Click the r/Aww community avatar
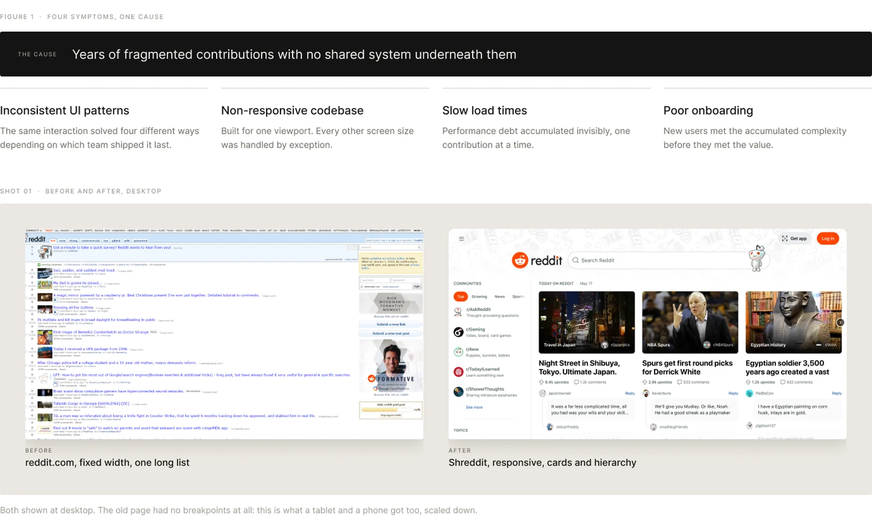 (x=458, y=352)
